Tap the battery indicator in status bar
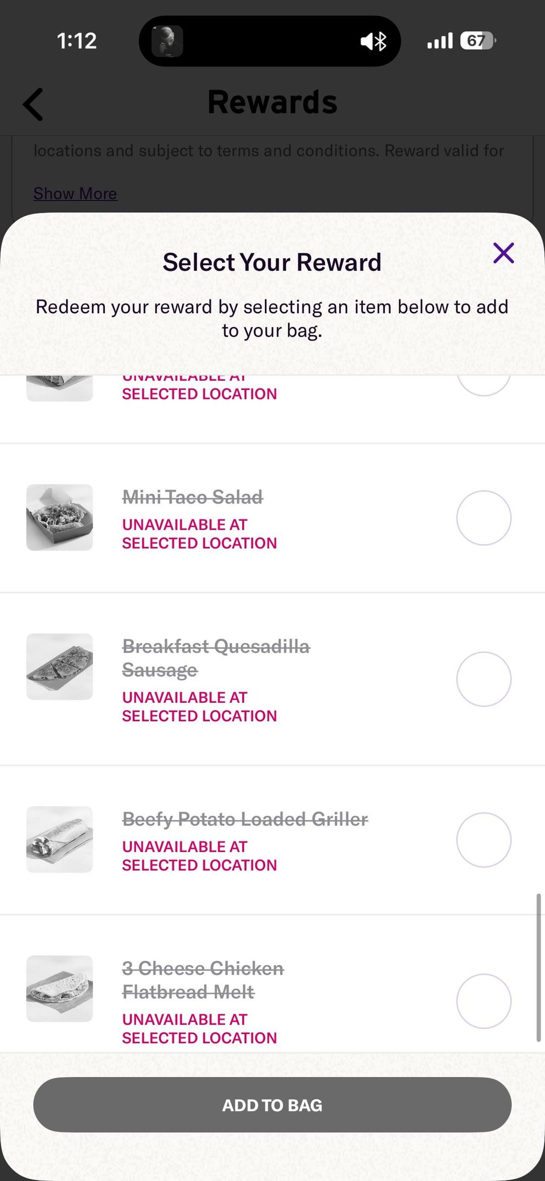This screenshot has width=545, height=1181. point(477,41)
